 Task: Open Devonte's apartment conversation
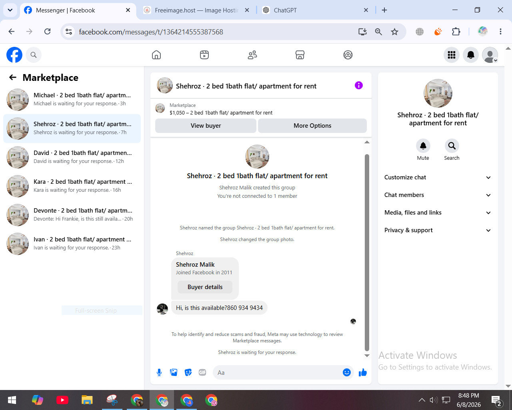pyautogui.click(x=72, y=215)
